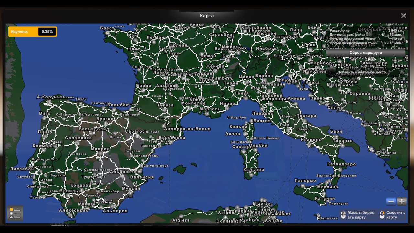Click the Палермо city label
Screen dimensions: 414x233
pos(305,181)
